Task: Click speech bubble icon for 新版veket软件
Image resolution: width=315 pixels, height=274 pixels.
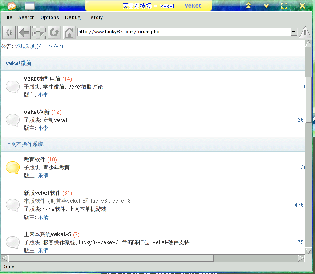Action: click(x=12, y=205)
